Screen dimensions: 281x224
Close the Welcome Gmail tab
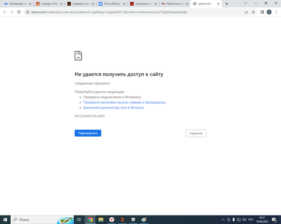point(187,4)
